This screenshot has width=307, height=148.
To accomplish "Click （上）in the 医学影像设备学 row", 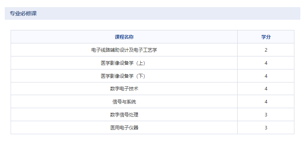I will coord(141,63).
